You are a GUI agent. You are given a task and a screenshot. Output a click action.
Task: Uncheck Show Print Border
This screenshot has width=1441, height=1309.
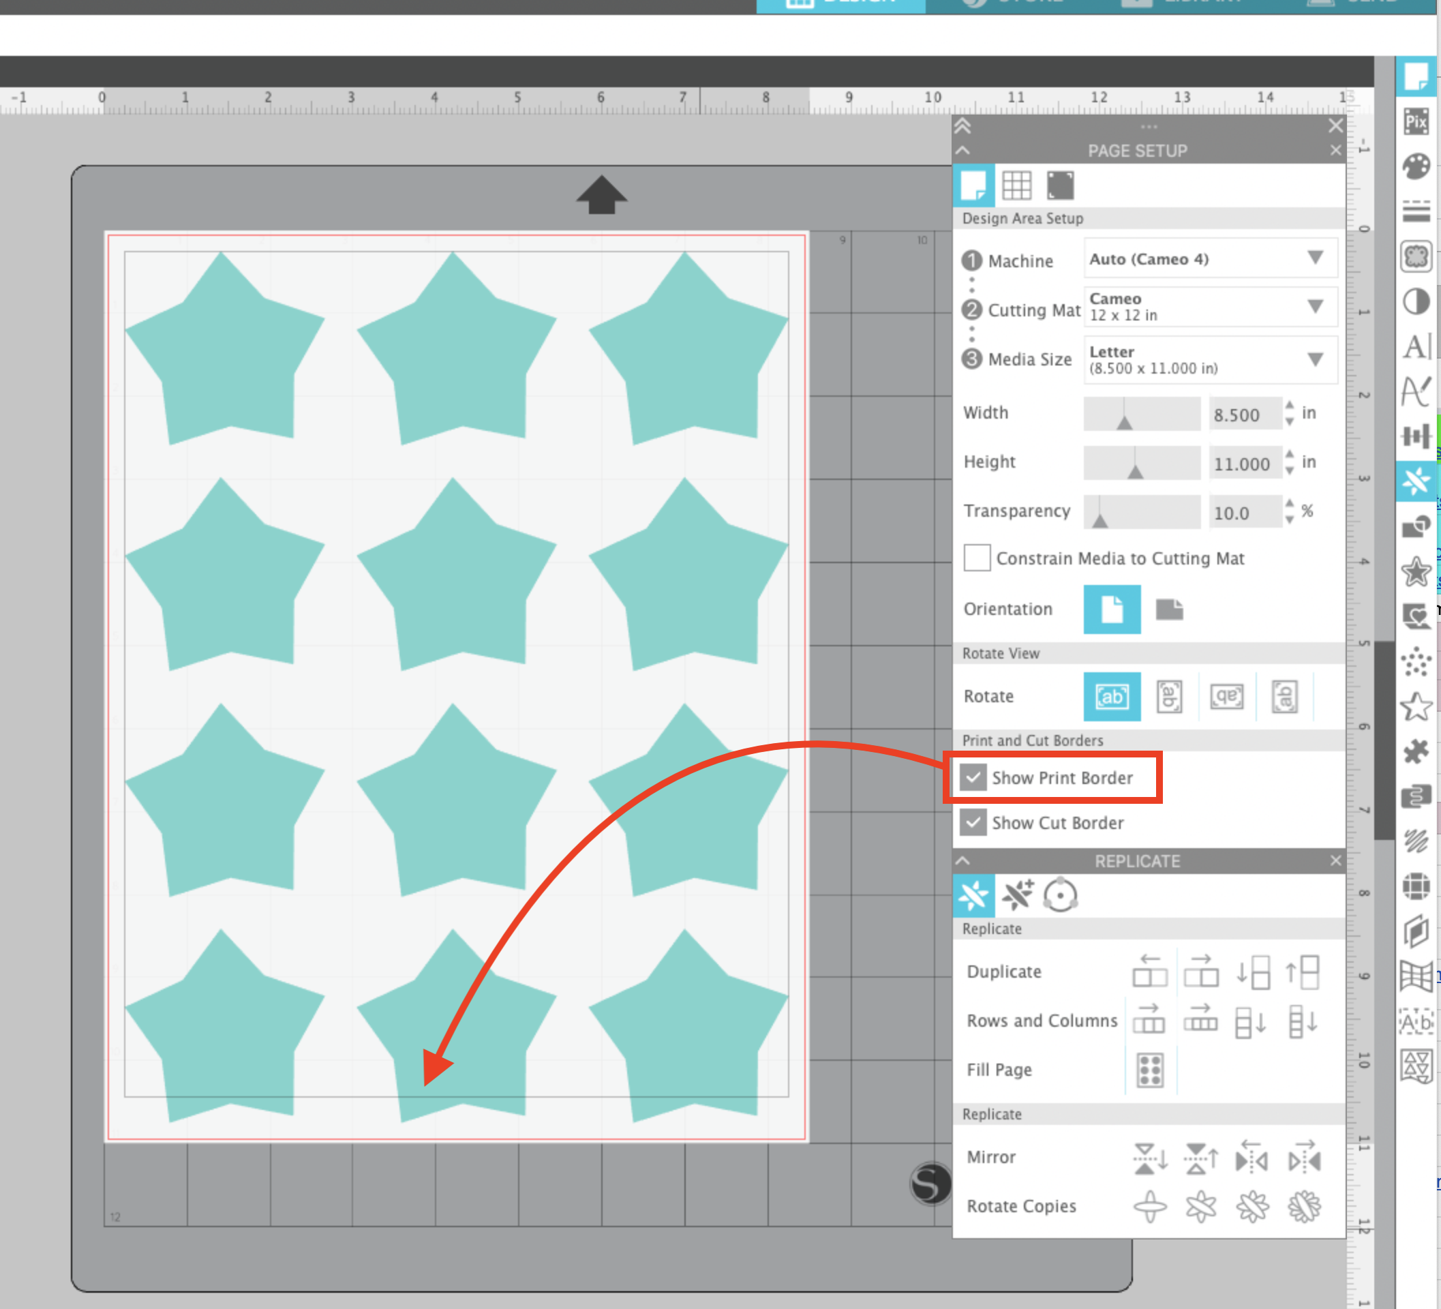973,778
